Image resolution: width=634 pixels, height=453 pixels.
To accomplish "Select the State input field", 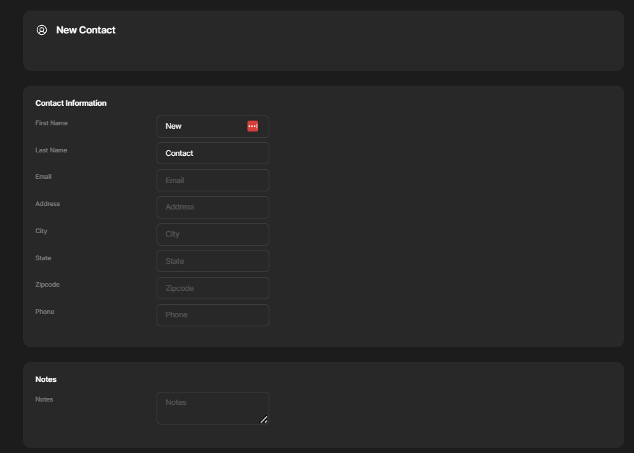I will coord(213,261).
